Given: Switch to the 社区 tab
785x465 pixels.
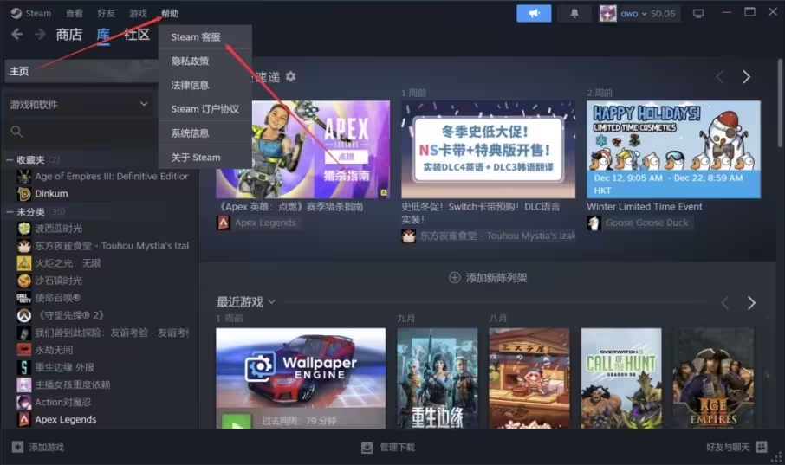Looking at the screenshot, I should click(x=137, y=34).
